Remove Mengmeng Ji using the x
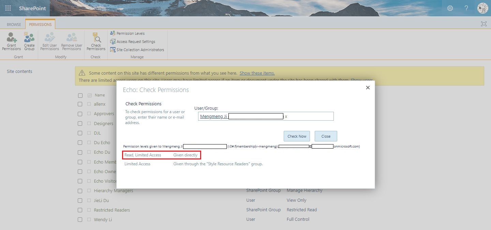491x230 pixels. [x=286, y=117]
